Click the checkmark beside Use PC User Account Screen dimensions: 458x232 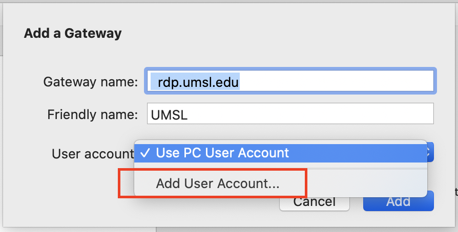pos(145,153)
